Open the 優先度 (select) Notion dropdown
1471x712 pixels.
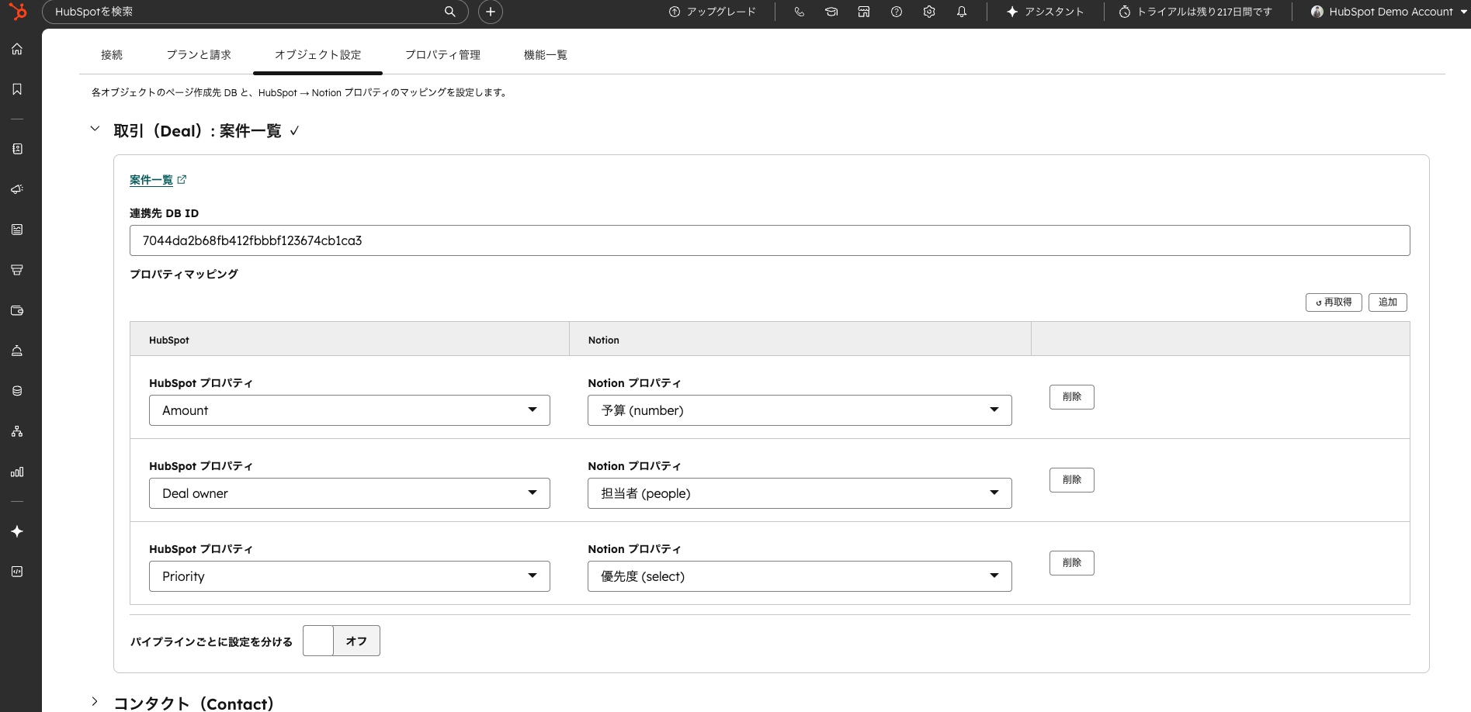pyautogui.click(x=800, y=576)
